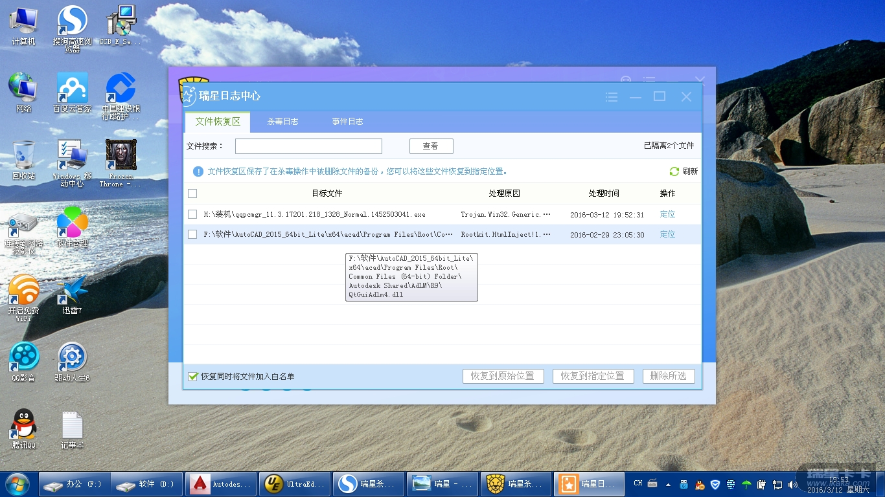
Task: Select the 连接到网络投影仪 desktop shortcut
Action: pyautogui.click(x=23, y=233)
